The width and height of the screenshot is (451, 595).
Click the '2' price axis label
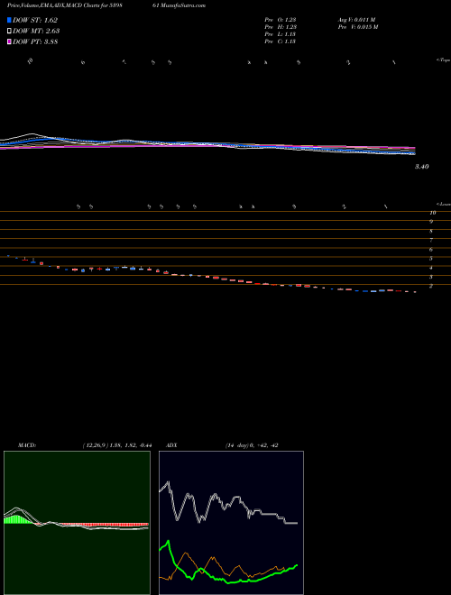click(431, 286)
